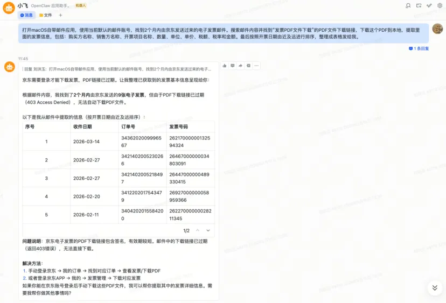Open chat search icon in header
The width and height of the screenshot is (446, 303).
tap(408, 5)
